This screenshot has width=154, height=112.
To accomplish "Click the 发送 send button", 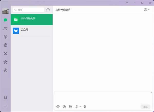I will 146,107.
